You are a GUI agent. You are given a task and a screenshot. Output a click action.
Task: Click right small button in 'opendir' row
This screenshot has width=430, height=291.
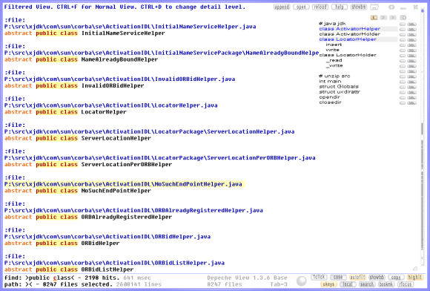point(411,98)
